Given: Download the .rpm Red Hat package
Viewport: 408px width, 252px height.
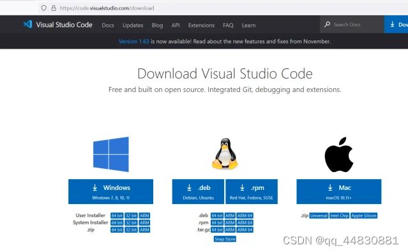Looking at the screenshot, I should point(252,191).
